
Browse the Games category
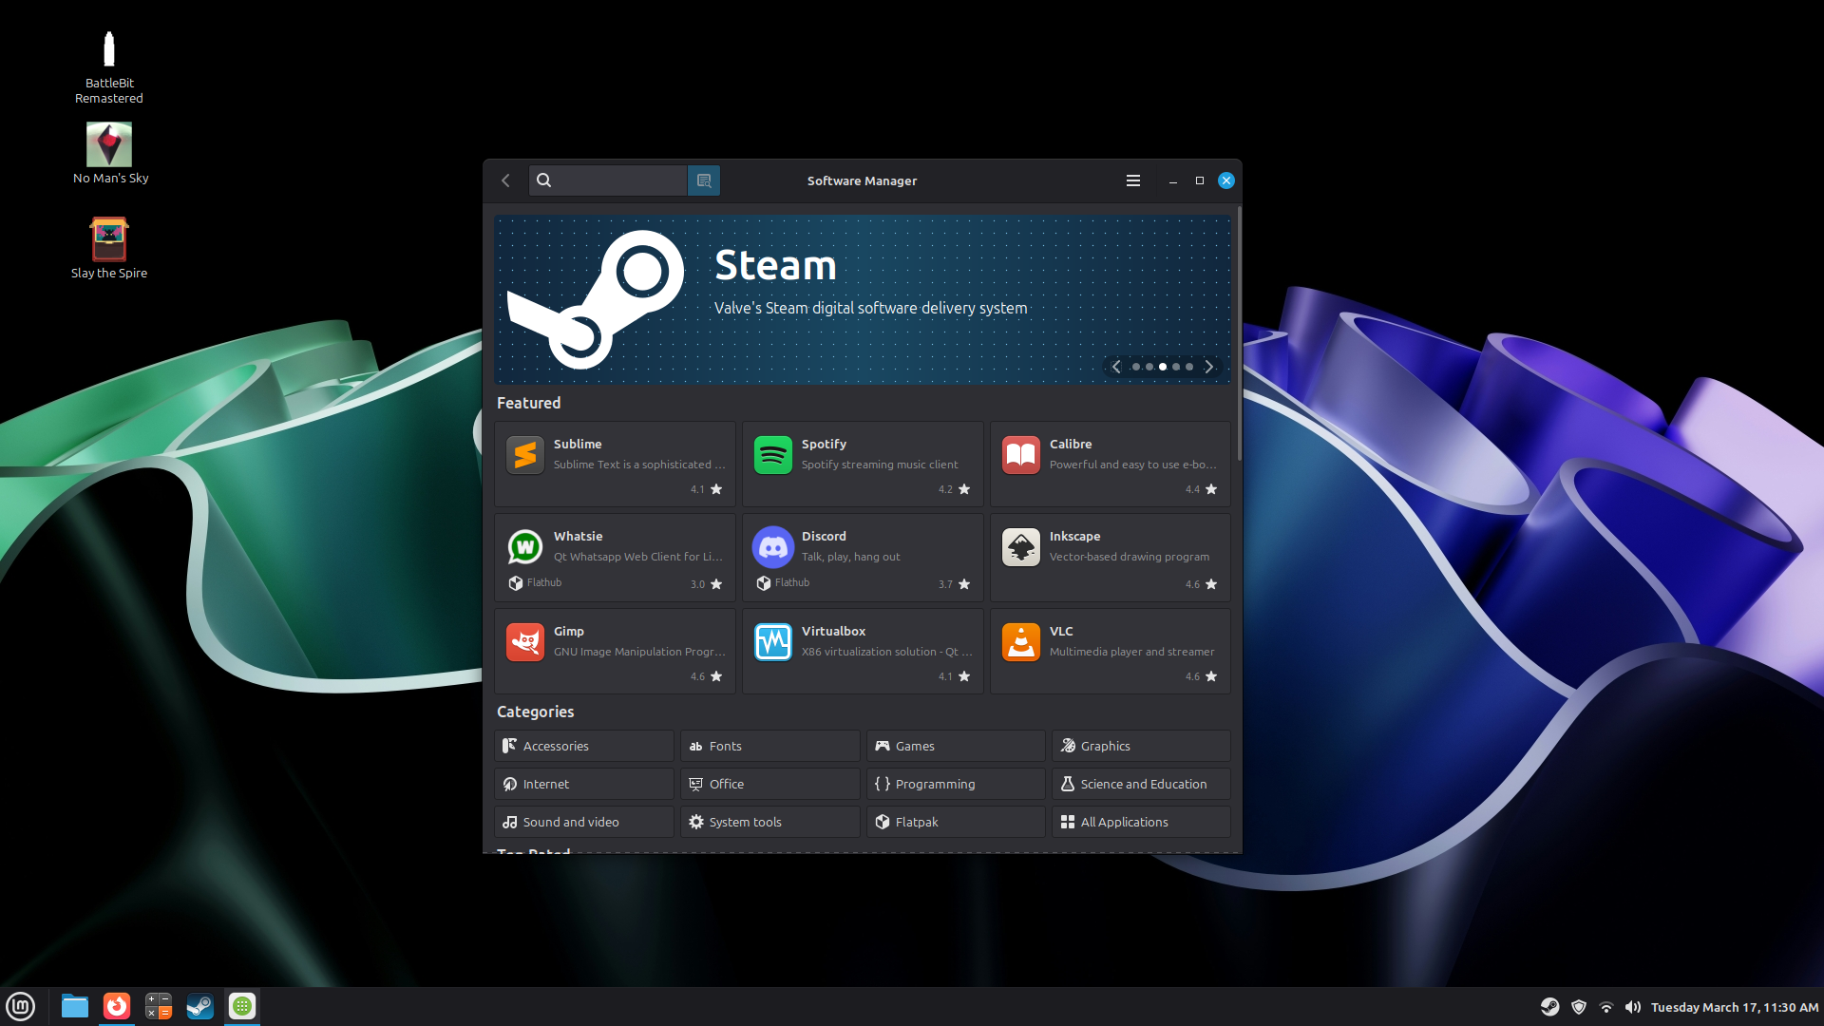point(955,746)
